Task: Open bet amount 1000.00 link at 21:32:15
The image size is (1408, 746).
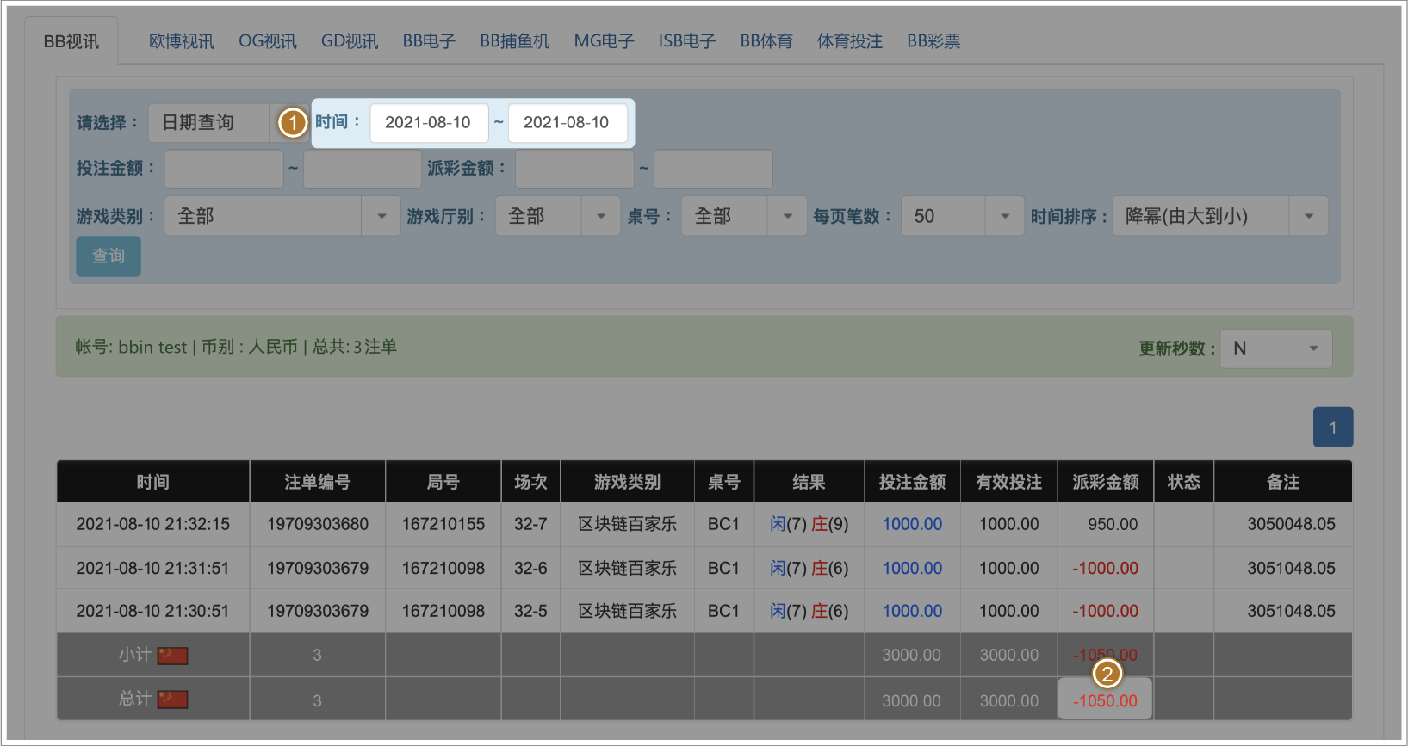Action: (912, 524)
